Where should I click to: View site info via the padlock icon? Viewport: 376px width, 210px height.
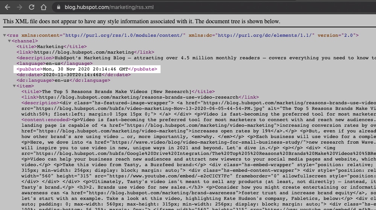(59, 7)
